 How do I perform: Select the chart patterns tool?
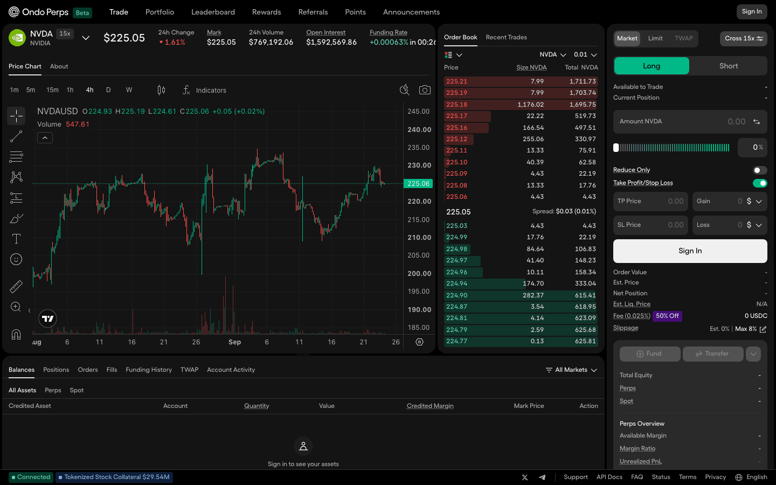16,177
